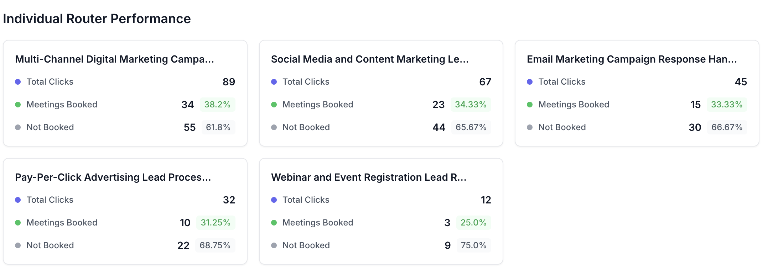The width and height of the screenshot is (768, 276).
Task: Open the Social Media and Content Marketing router title
Action: (369, 59)
